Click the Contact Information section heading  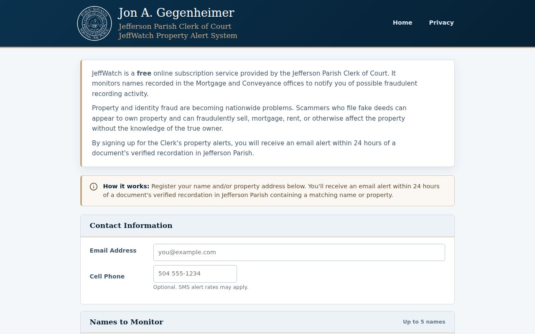[x=131, y=225]
